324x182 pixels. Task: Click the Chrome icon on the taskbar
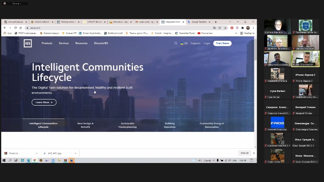(x=35, y=160)
